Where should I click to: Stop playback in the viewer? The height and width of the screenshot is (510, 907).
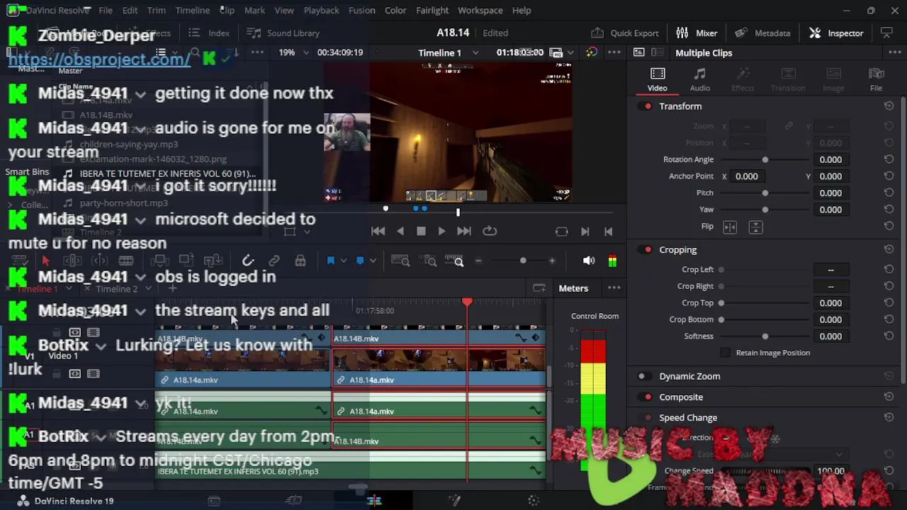point(421,231)
